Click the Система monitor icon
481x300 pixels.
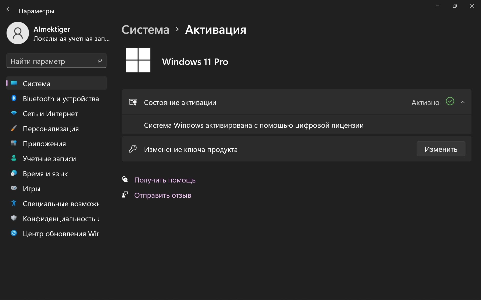point(14,83)
